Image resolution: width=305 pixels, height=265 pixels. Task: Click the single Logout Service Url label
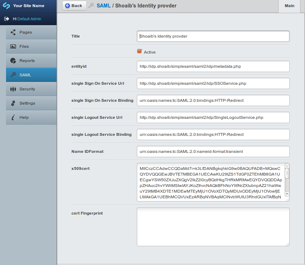point(97,117)
